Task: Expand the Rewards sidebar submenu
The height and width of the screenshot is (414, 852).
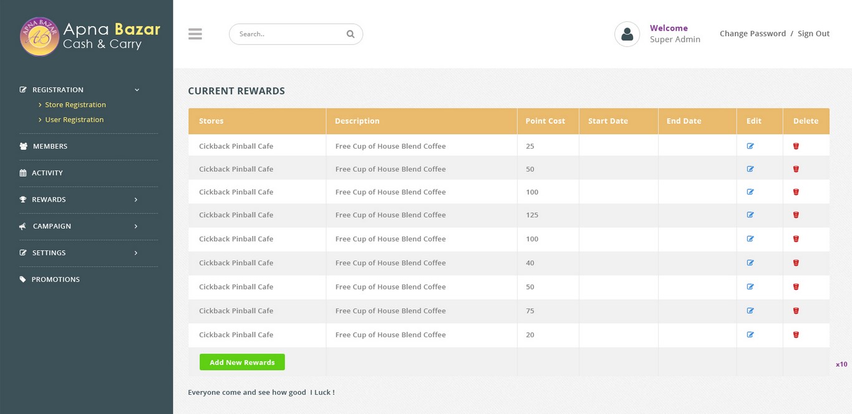Action: point(136,200)
